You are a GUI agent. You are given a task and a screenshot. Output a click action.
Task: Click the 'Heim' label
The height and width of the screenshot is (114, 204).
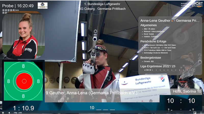(x=17, y=10)
